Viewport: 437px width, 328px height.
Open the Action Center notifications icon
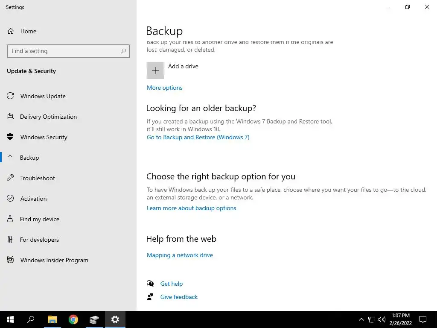(423, 319)
